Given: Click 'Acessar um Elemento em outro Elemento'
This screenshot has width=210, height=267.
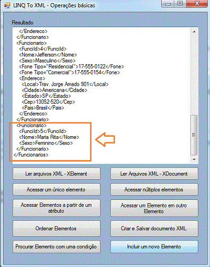Looking at the screenshot, I should click(x=154, y=208).
